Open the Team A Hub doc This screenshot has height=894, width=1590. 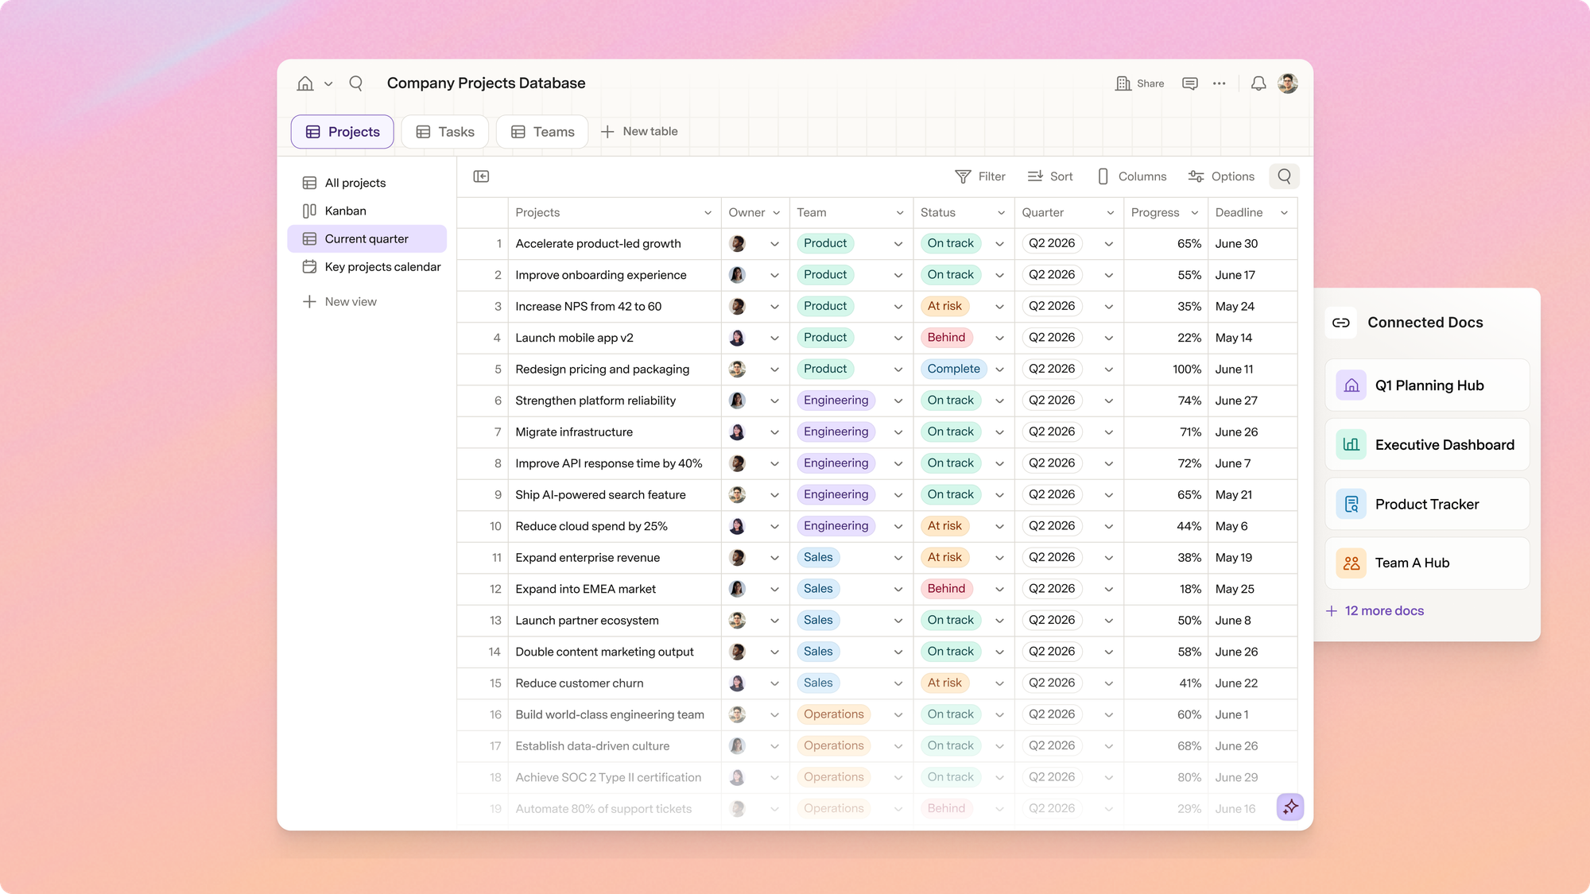1427,563
